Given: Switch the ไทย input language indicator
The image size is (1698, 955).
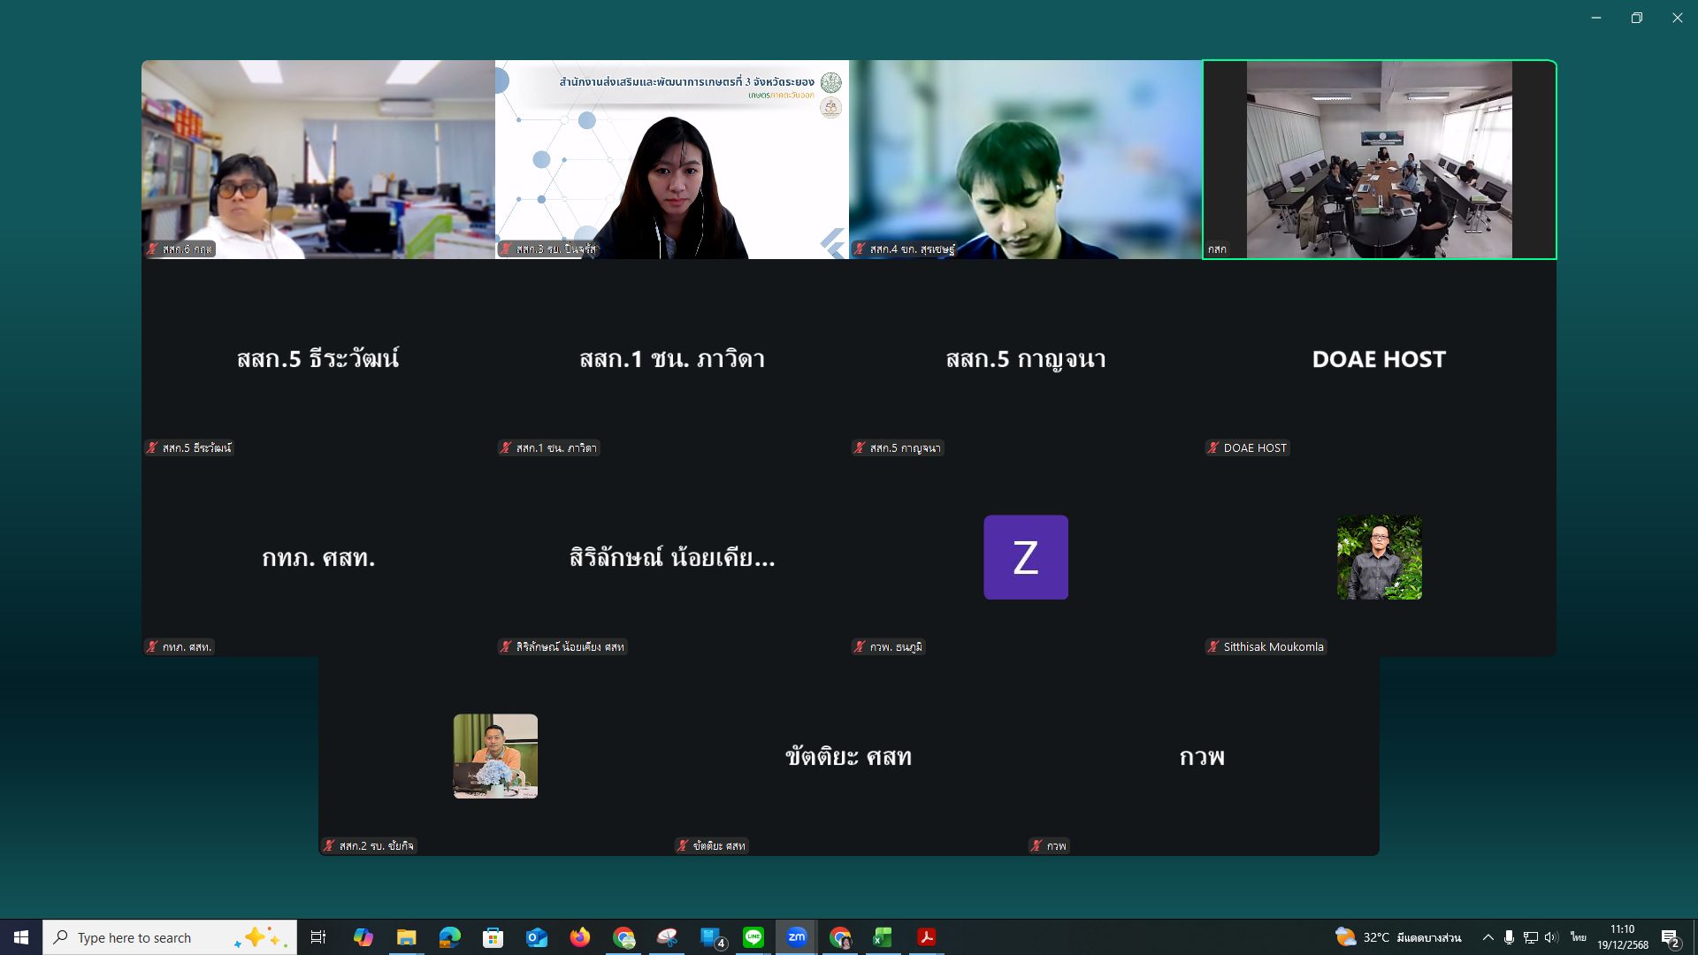Looking at the screenshot, I should point(1578,937).
